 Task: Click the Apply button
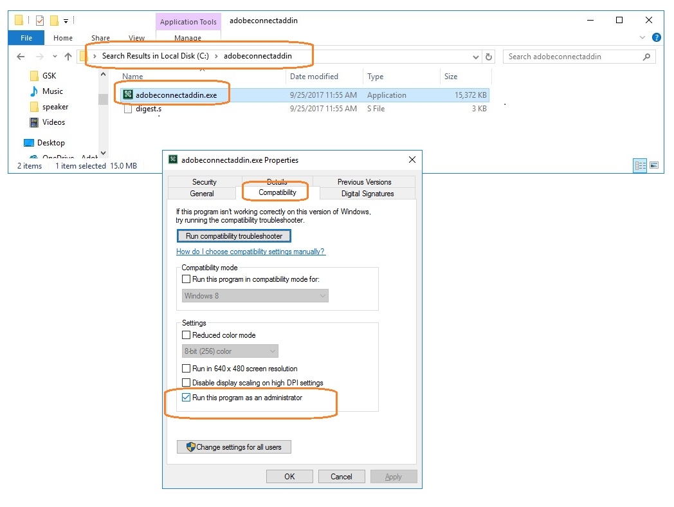click(x=394, y=477)
